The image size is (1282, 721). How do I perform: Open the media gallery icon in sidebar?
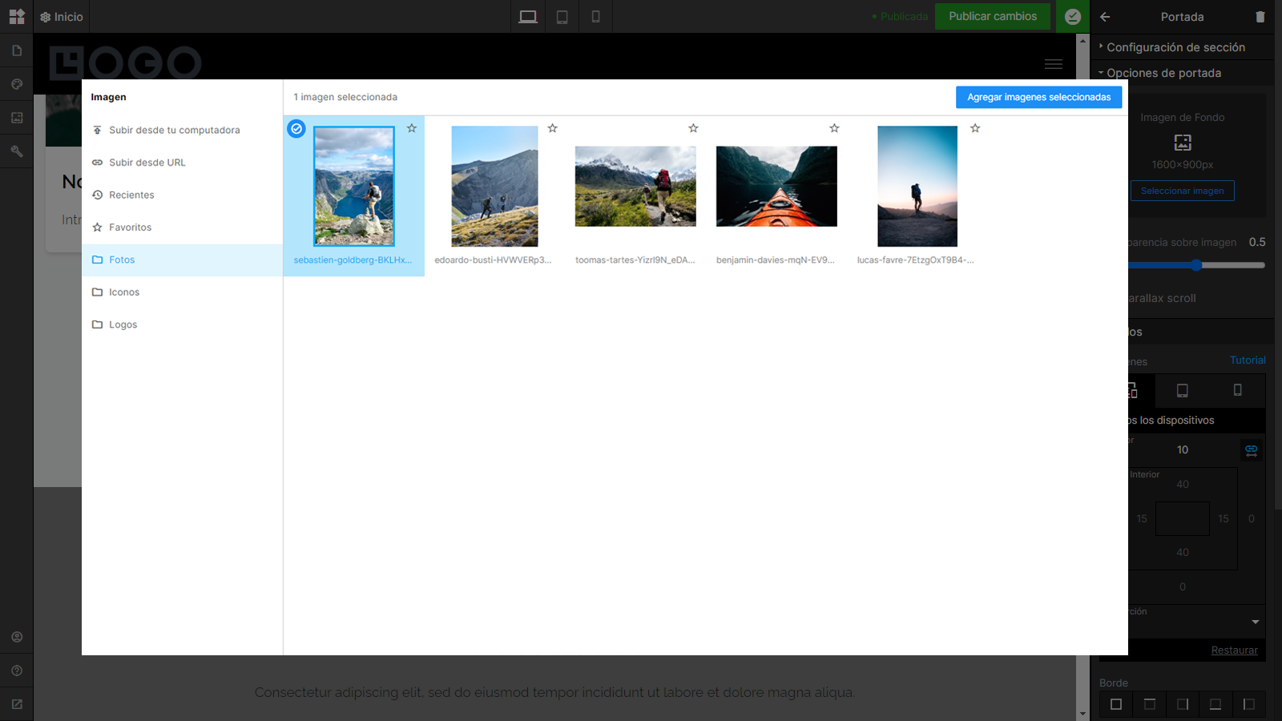coord(17,118)
